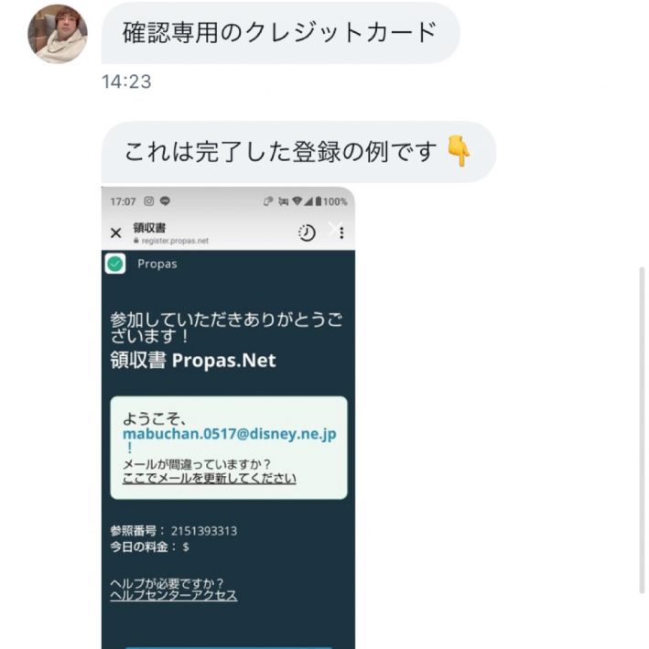Open the ヘルプセンターアクセス link
The height and width of the screenshot is (649, 649).
point(174,596)
